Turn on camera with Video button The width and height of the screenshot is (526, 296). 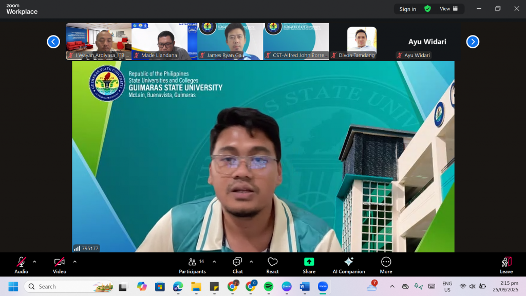60,265
